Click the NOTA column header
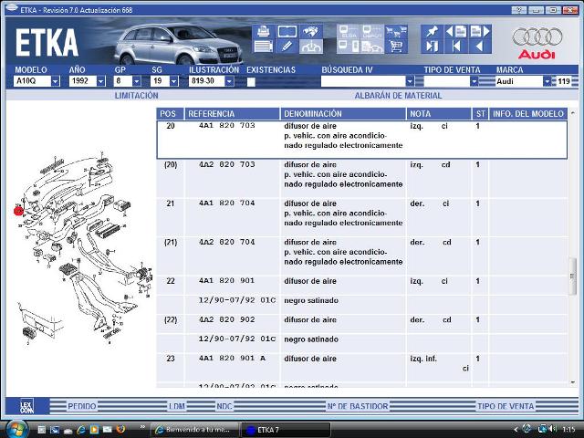Image resolution: width=584 pixels, height=438 pixels. (x=438, y=113)
